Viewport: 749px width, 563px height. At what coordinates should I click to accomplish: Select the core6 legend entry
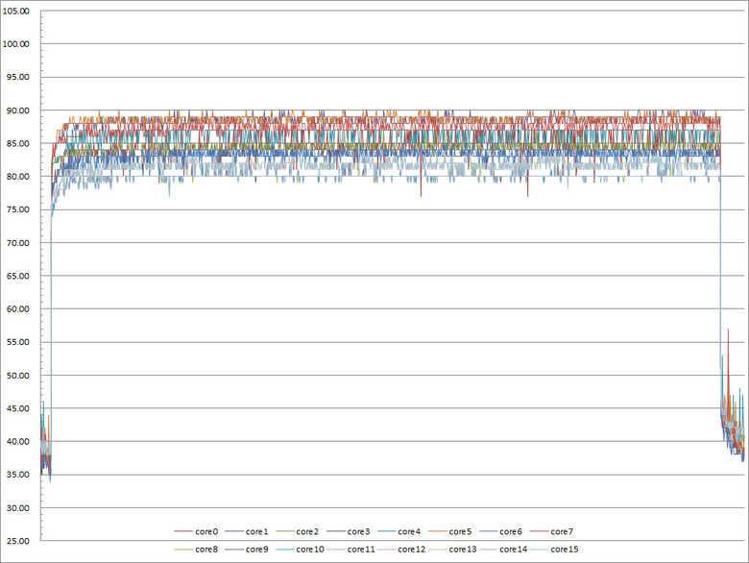coord(500,531)
